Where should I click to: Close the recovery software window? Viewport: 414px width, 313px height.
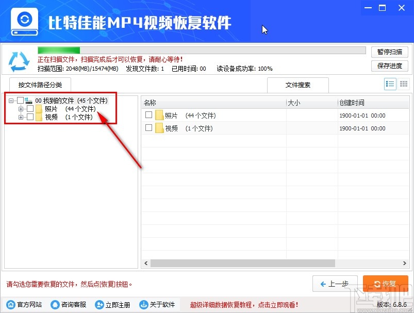[402, 8]
